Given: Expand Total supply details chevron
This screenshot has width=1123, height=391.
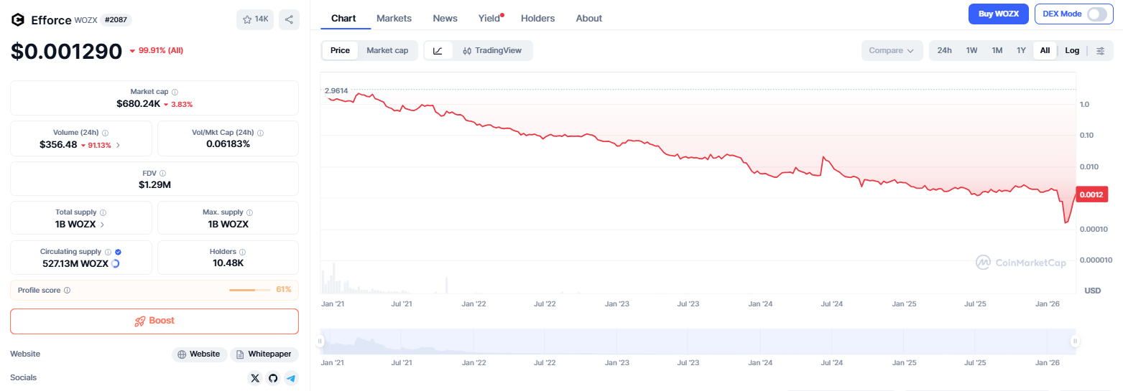Looking at the screenshot, I should (102, 225).
